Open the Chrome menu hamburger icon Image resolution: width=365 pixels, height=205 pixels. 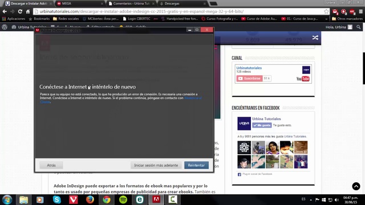[360, 11]
